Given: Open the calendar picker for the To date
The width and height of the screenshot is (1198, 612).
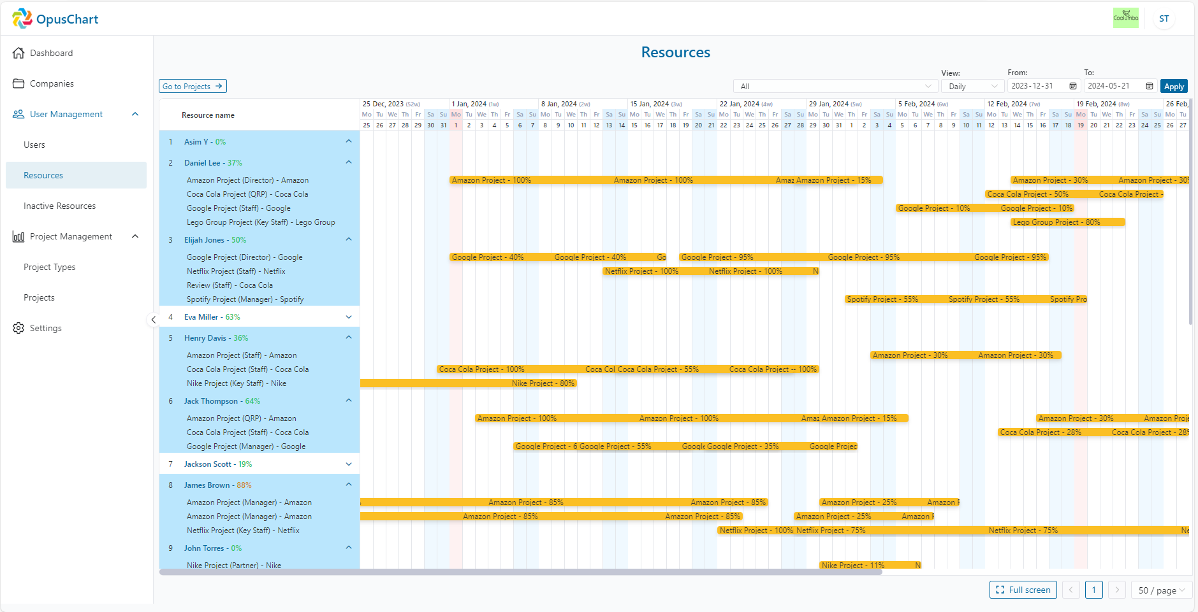Looking at the screenshot, I should 1149,86.
